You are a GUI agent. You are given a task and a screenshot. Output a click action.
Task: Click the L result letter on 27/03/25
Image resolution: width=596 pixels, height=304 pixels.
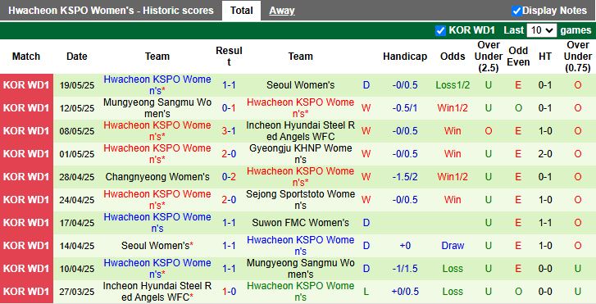click(366, 292)
